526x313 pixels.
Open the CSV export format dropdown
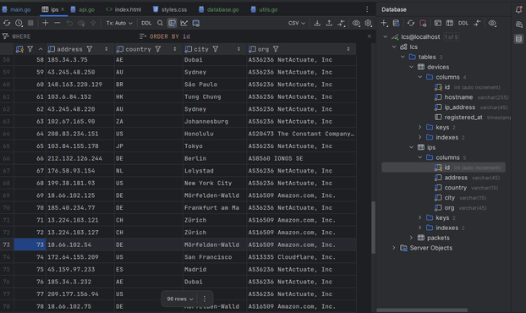coord(297,23)
